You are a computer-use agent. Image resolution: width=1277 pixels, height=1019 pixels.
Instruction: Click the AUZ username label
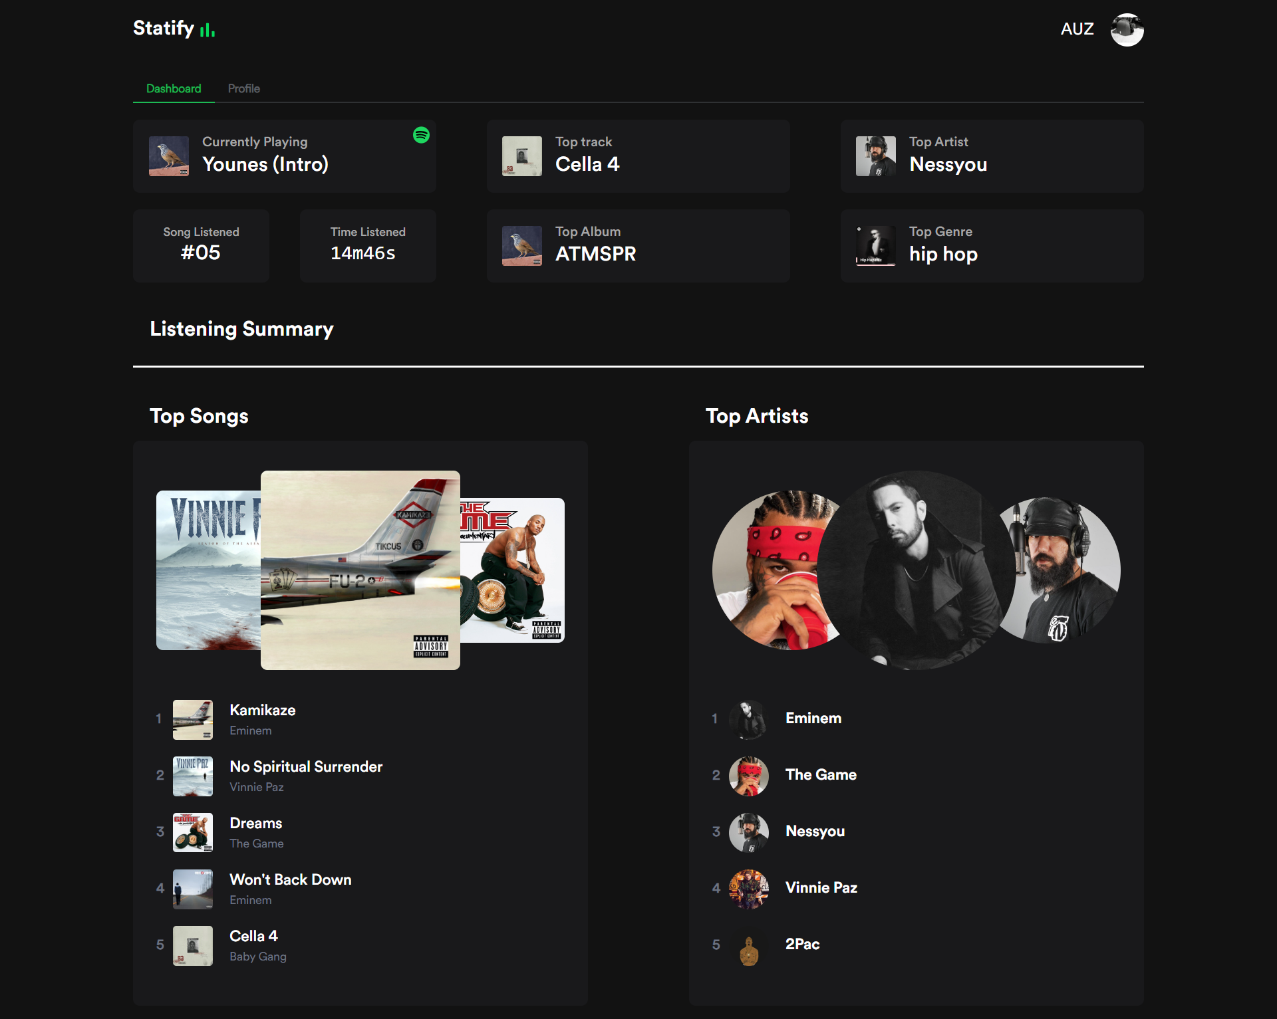click(x=1077, y=29)
